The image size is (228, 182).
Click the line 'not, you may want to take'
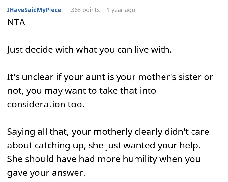pos(81,91)
